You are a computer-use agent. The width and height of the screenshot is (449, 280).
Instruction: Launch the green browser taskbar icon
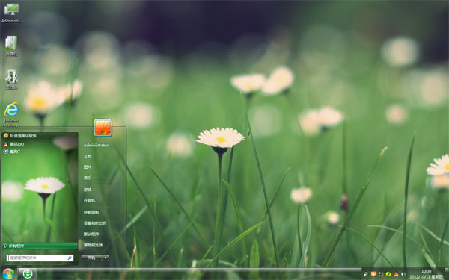coord(28,274)
